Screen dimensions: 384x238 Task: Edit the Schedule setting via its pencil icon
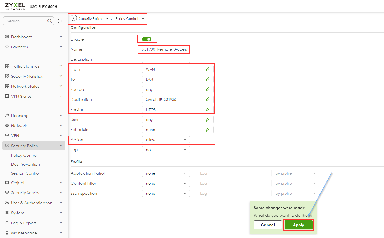pos(208,129)
